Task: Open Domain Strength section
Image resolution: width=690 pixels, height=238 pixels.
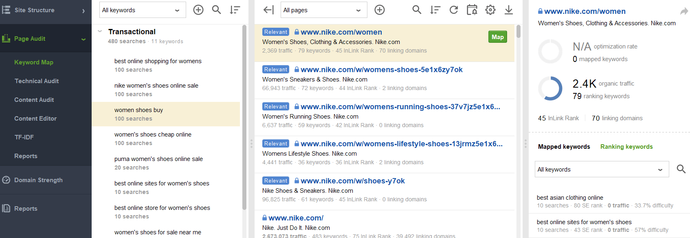Action: click(38, 180)
